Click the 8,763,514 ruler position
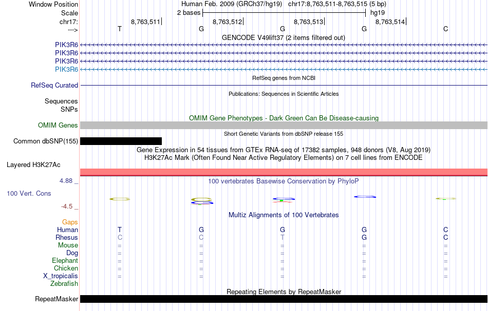The image size is (488, 311). click(390, 22)
